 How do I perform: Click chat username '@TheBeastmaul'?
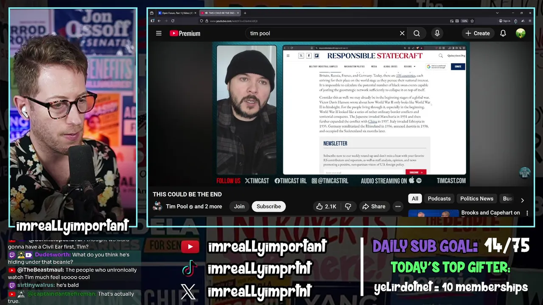pyautogui.click(x=41, y=270)
